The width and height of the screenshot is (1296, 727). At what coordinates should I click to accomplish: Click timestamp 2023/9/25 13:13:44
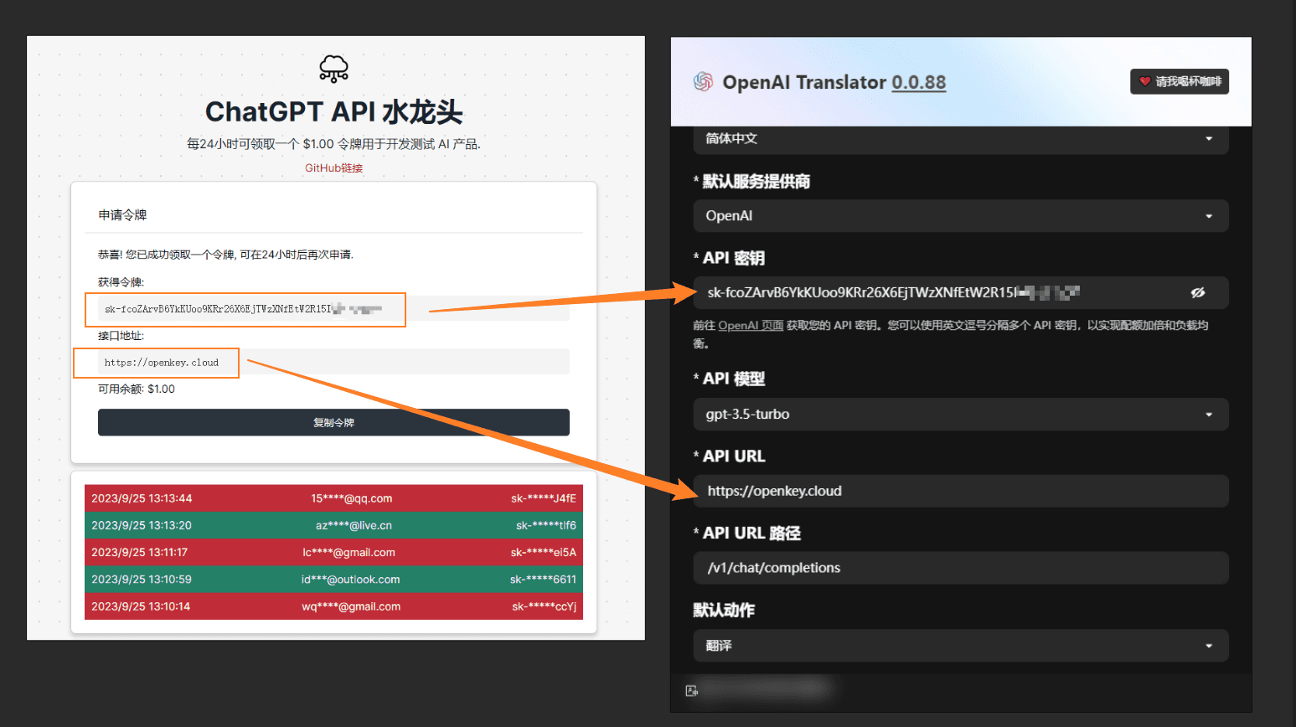142,498
